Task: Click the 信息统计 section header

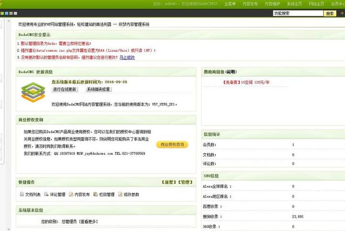Action: point(273,134)
